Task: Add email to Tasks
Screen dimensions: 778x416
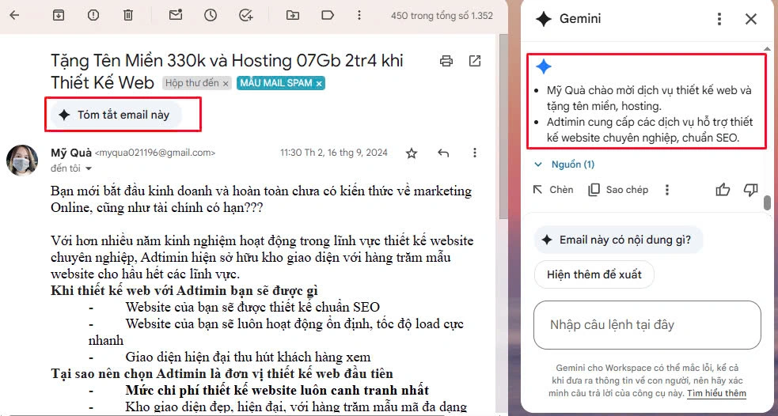Action: click(x=245, y=15)
